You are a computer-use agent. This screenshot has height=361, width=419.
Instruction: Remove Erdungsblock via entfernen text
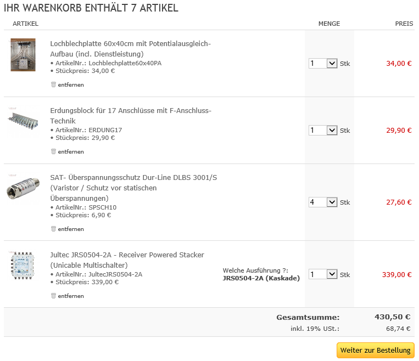71,151
